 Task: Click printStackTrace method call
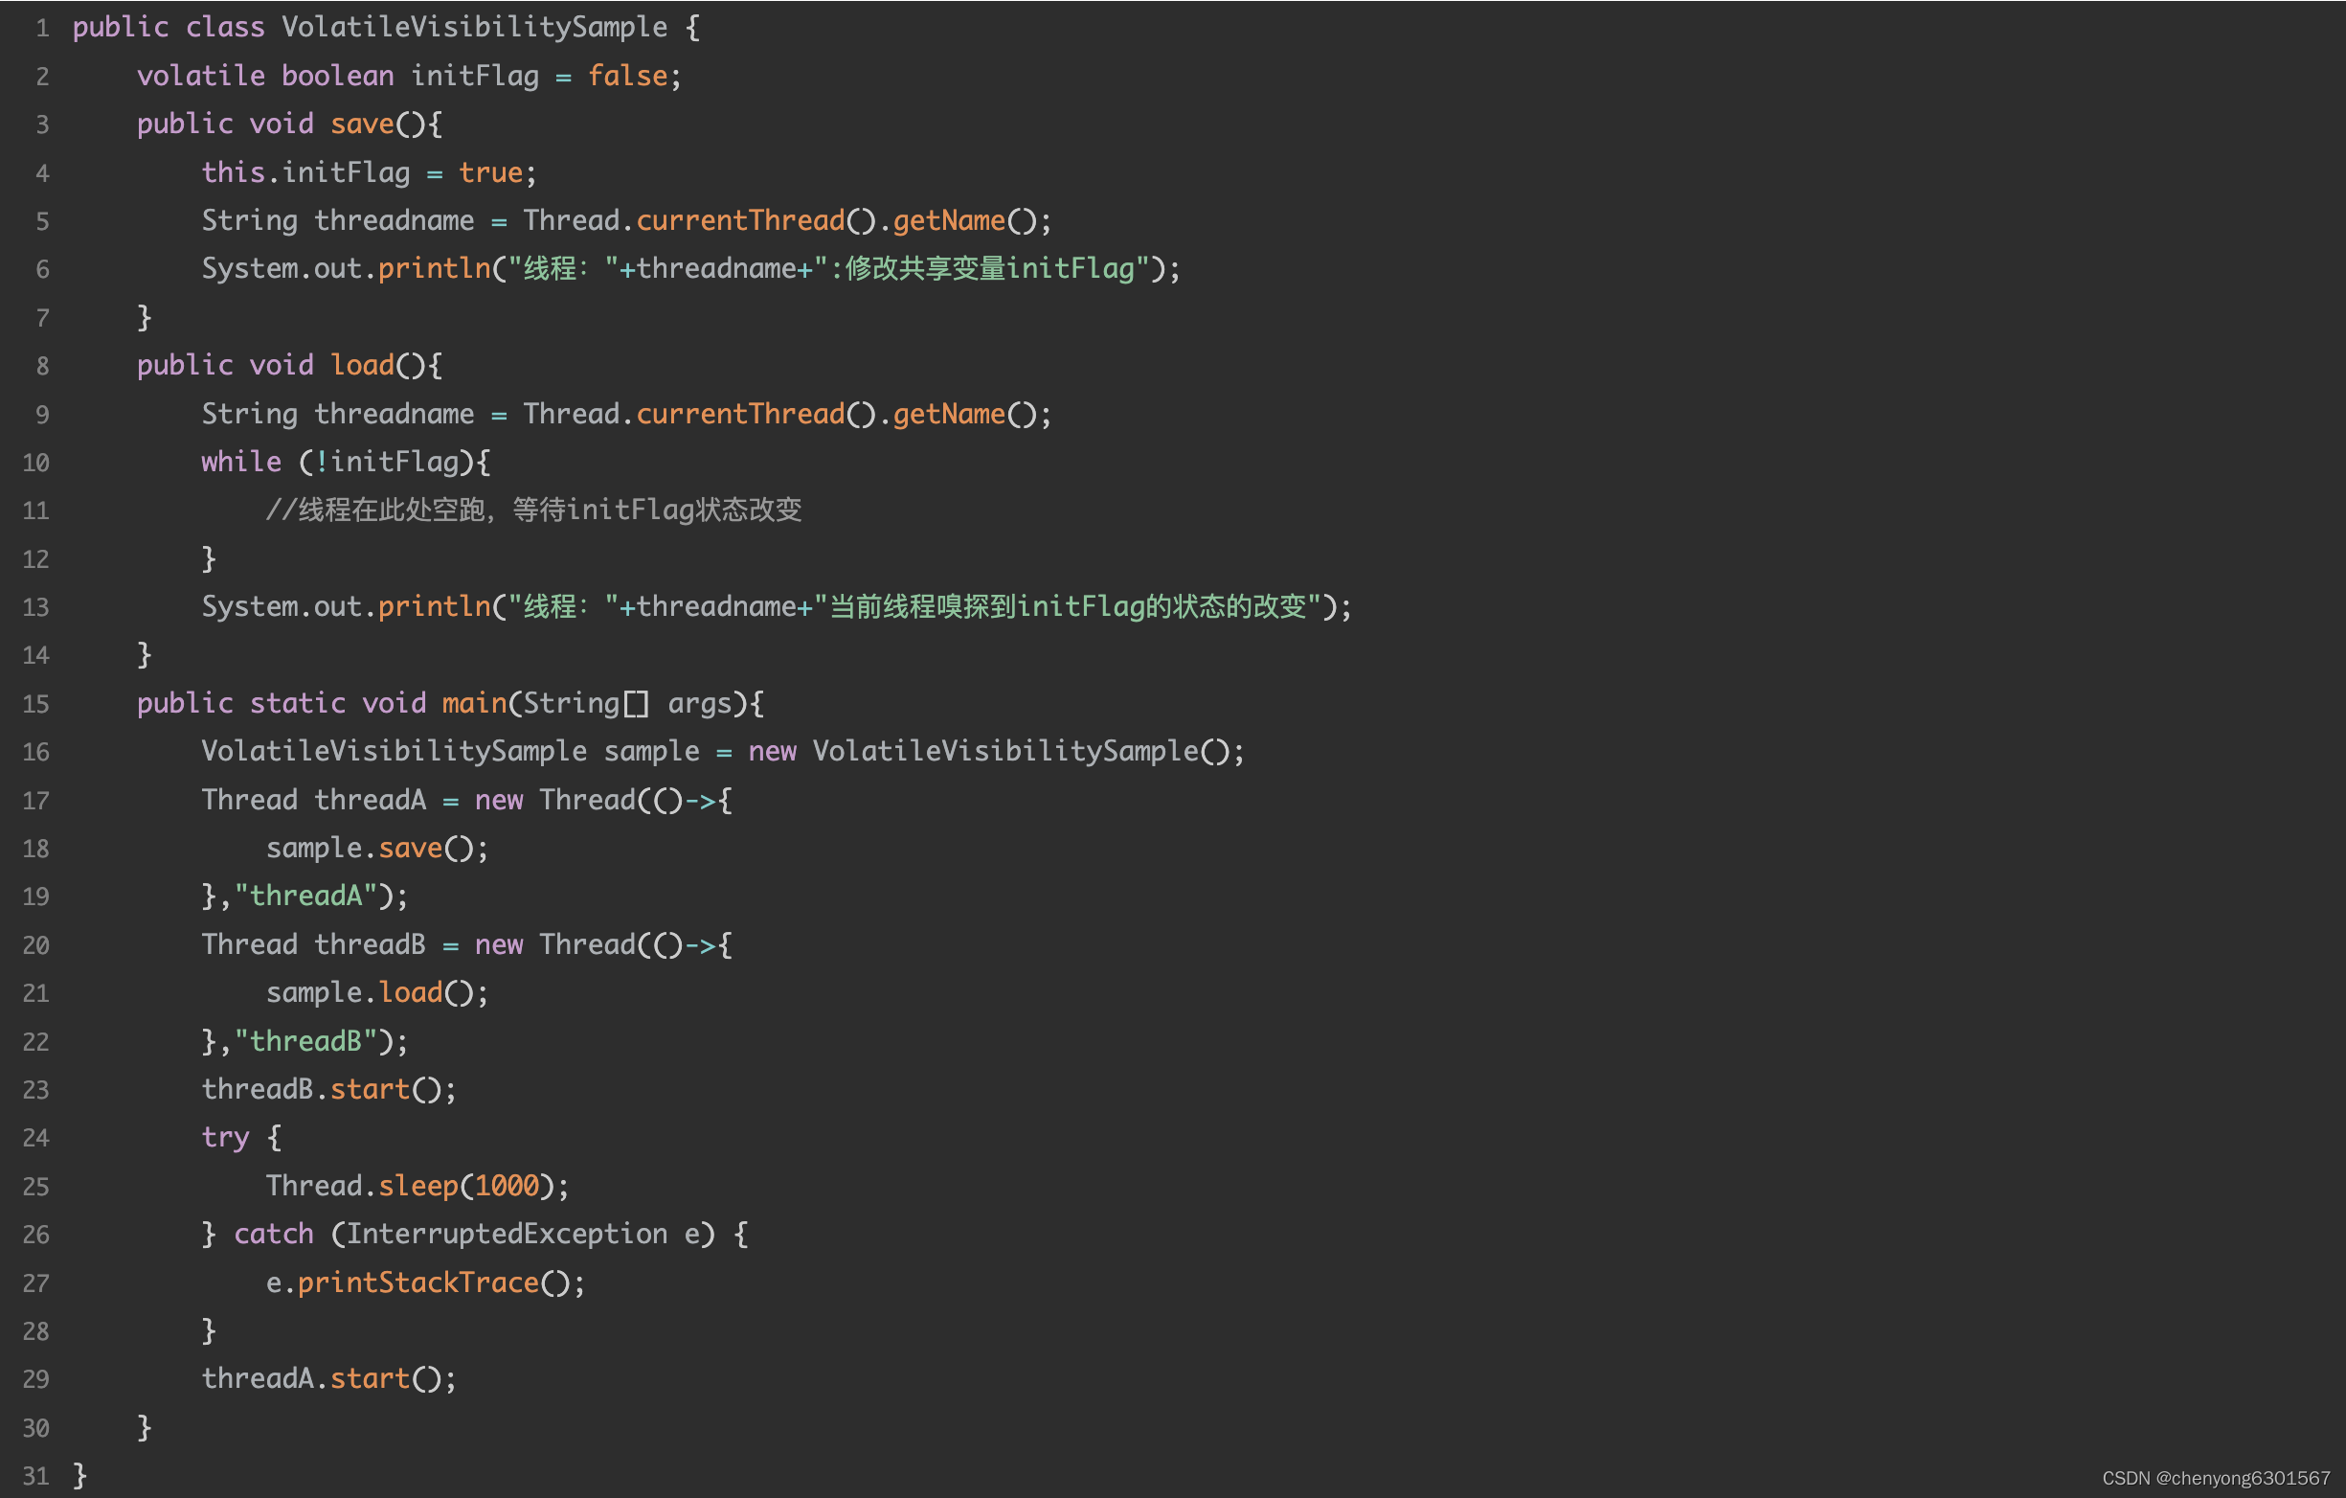(x=417, y=1282)
